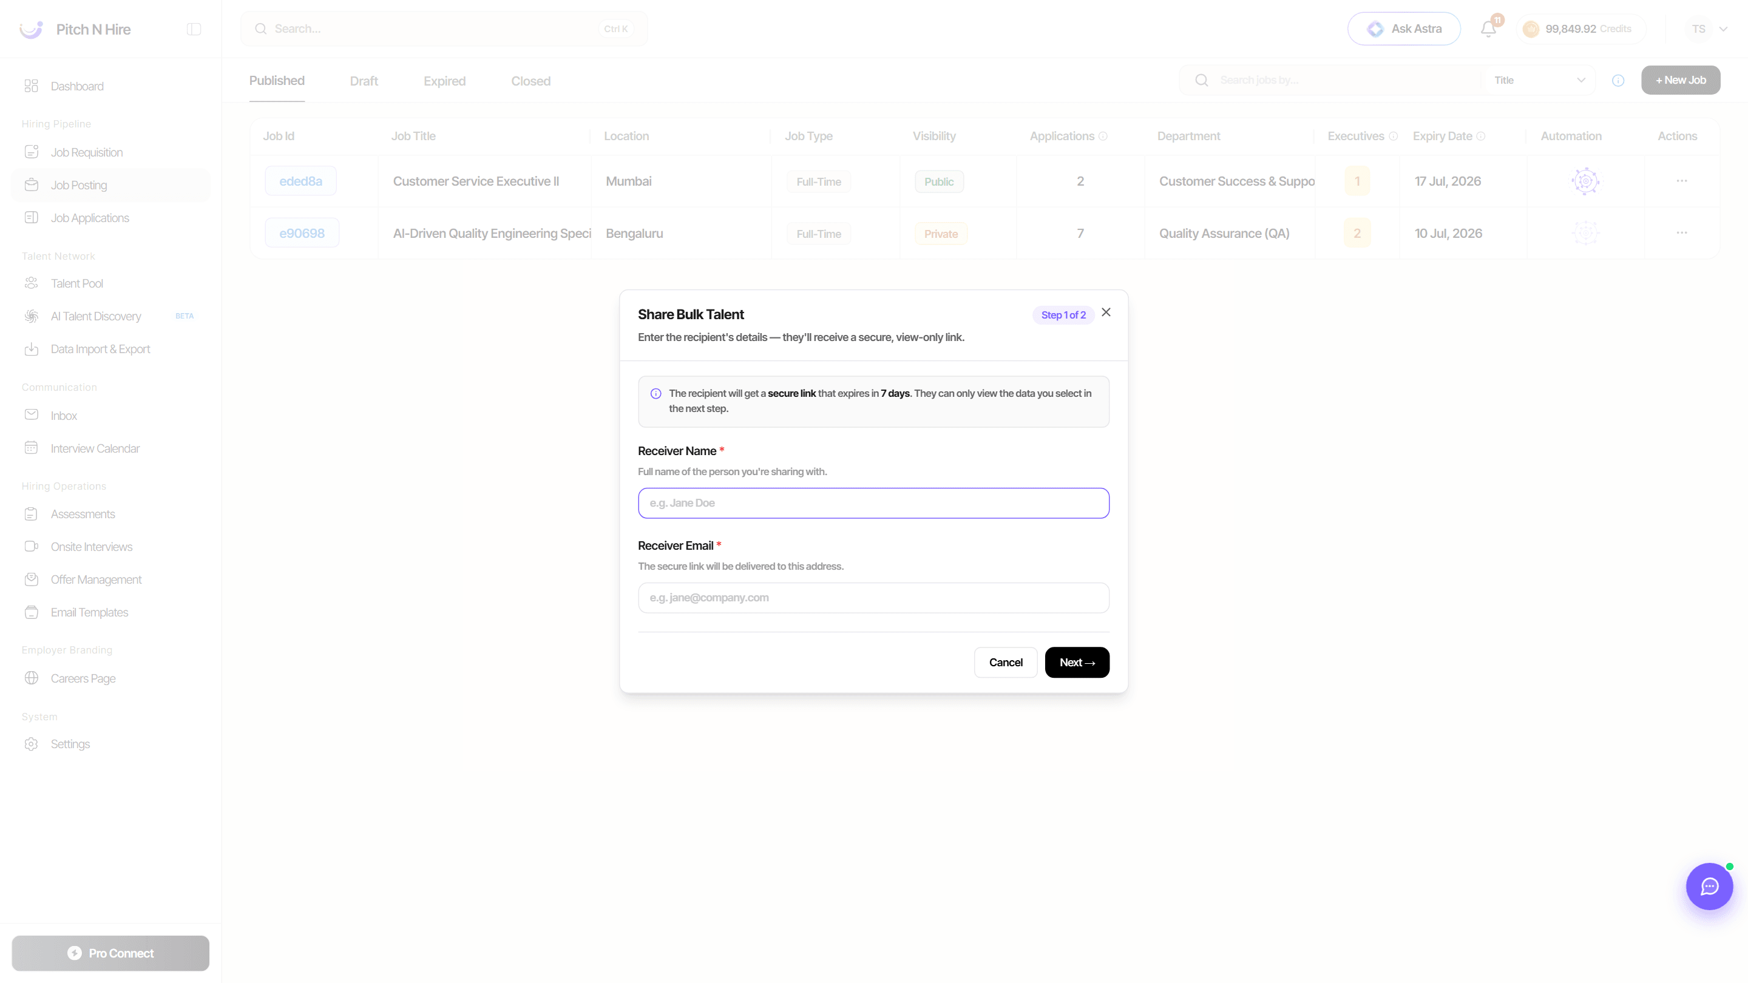Screen dimensions: 1748x983
Task: Switch to the Draft tab
Action: point(364,81)
